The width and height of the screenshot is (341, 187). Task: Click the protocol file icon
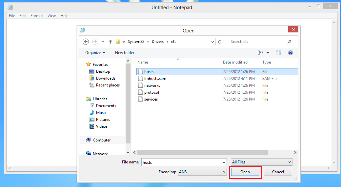coord(140,92)
